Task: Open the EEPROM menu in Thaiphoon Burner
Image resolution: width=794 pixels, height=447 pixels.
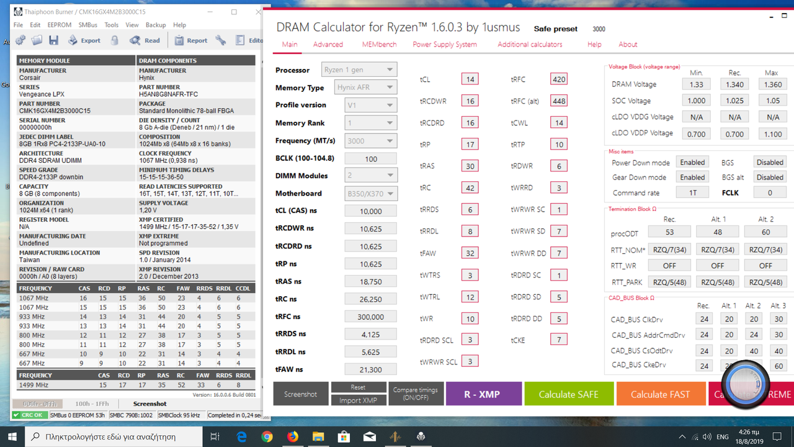Action: (60, 25)
